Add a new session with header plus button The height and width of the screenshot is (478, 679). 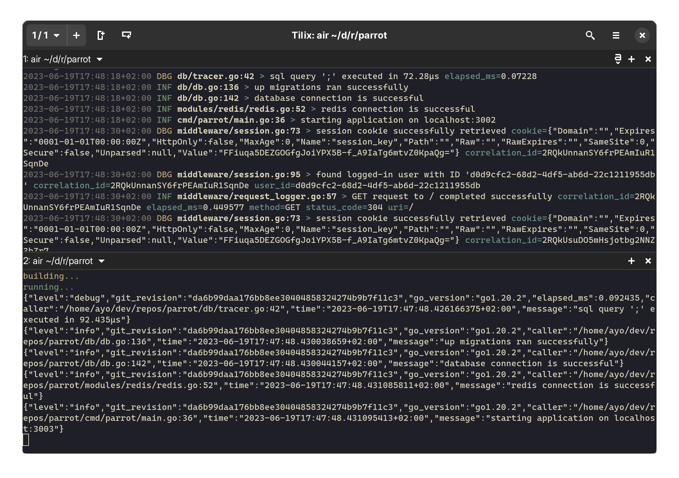click(x=76, y=35)
